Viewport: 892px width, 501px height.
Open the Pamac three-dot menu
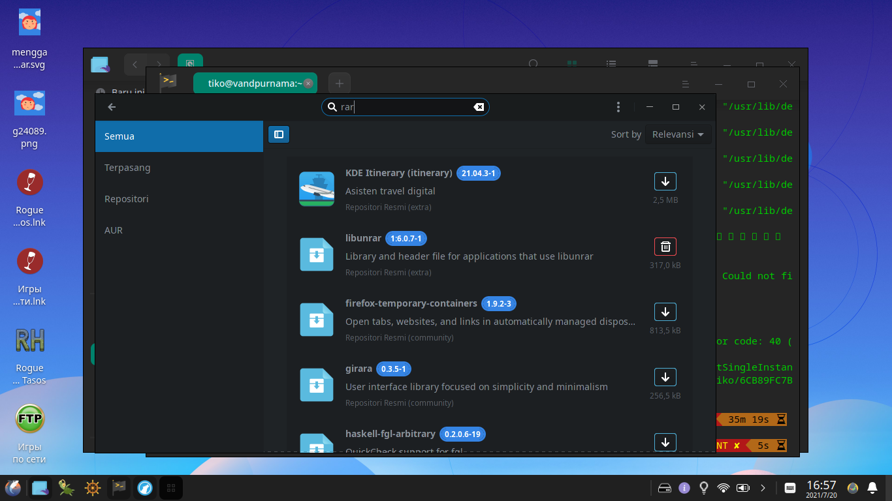[618, 107]
